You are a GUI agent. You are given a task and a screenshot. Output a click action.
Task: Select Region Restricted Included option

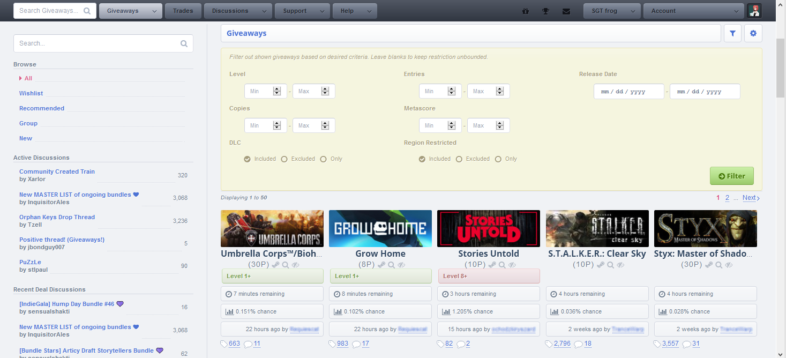(422, 159)
